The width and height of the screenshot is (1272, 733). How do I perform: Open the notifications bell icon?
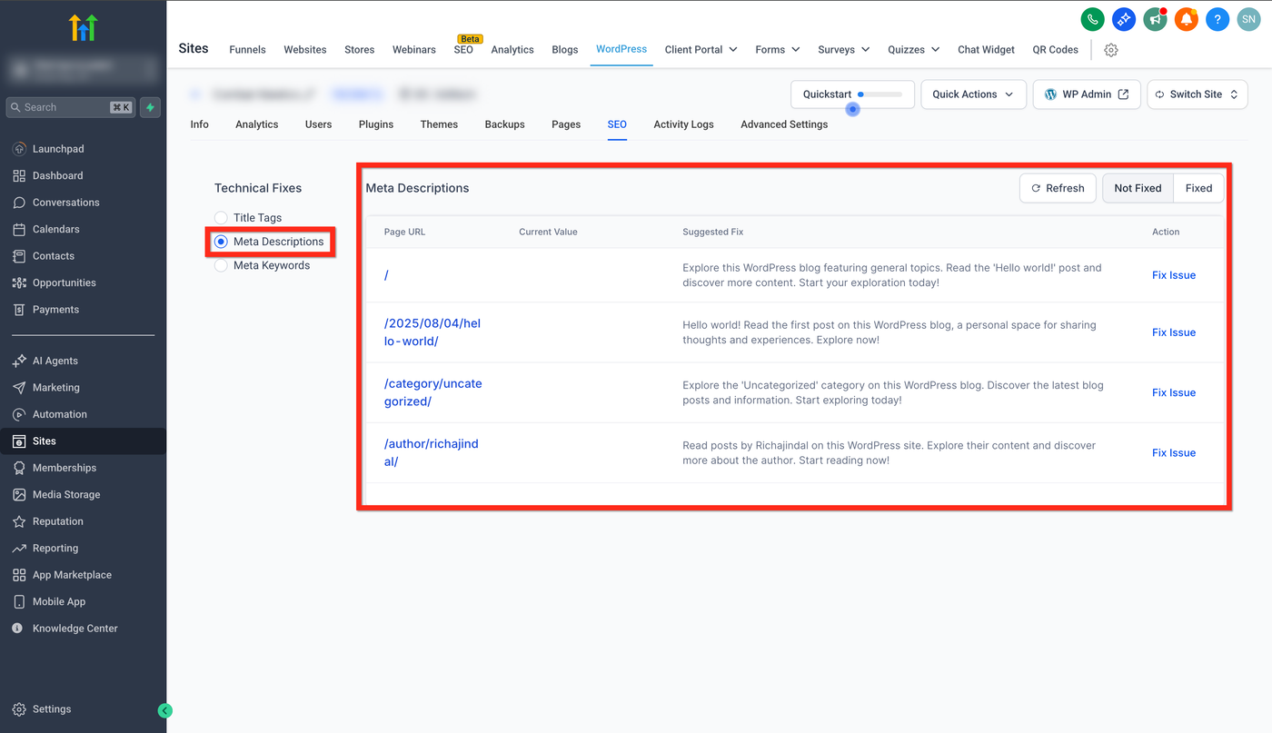[1187, 19]
